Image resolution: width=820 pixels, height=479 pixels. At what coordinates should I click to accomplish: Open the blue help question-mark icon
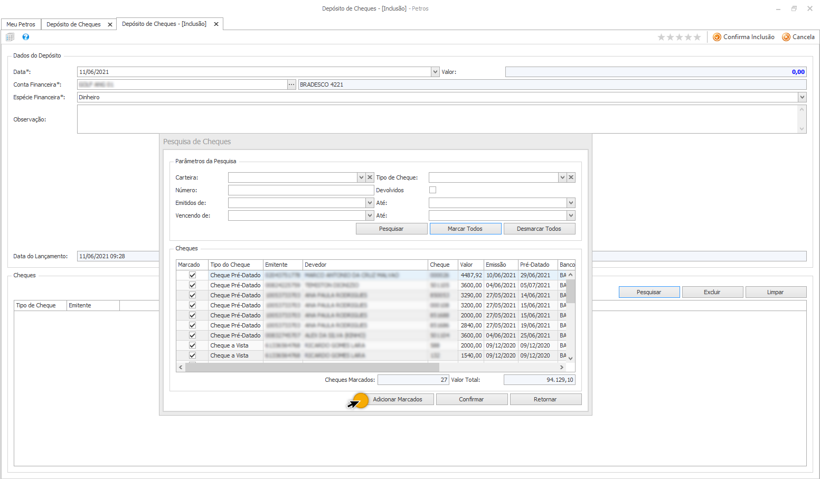(26, 37)
